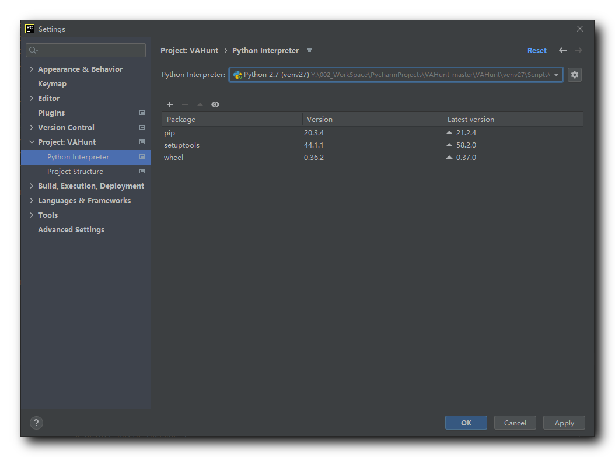The height and width of the screenshot is (457, 615).
Task: Collapse Project: VAHunt section
Action: click(x=32, y=142)
